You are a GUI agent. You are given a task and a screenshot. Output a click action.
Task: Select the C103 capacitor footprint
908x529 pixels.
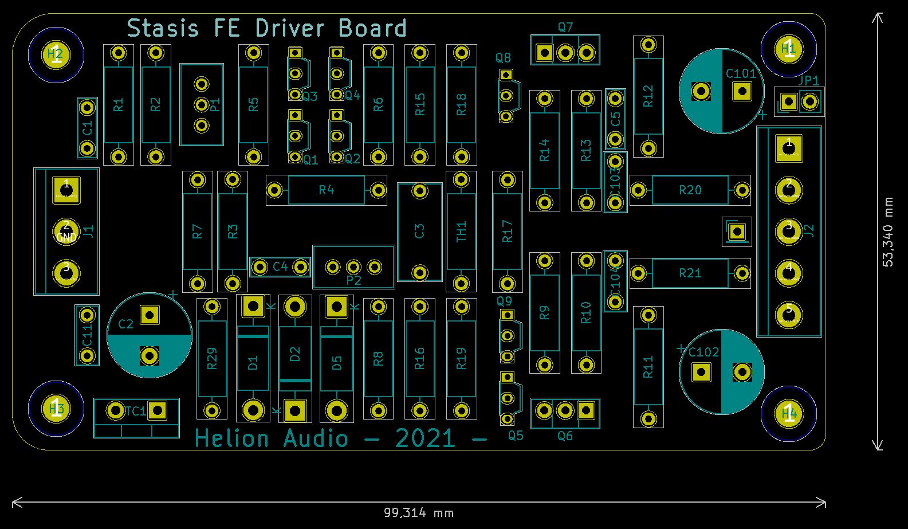(615, 182)
